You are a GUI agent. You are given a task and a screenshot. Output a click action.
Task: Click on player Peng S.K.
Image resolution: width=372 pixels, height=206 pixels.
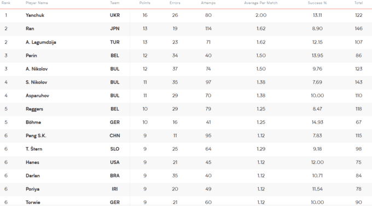tap(36, 136)
